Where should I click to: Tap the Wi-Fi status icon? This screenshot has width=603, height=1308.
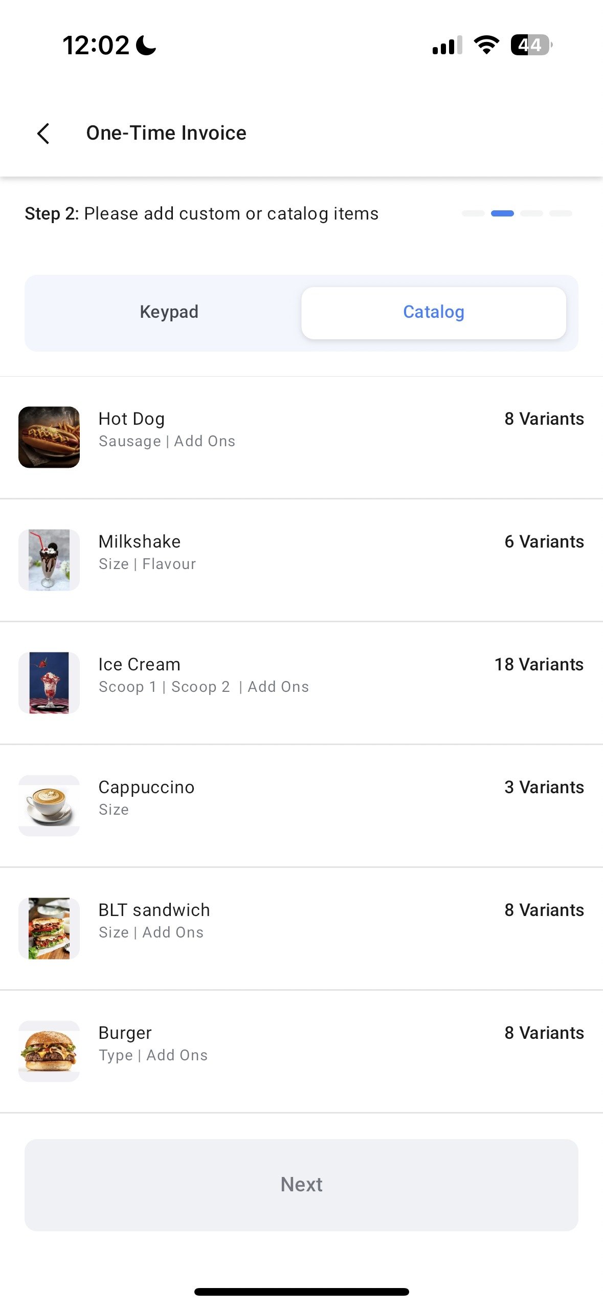pyautogui.click(x=486, y=45)
